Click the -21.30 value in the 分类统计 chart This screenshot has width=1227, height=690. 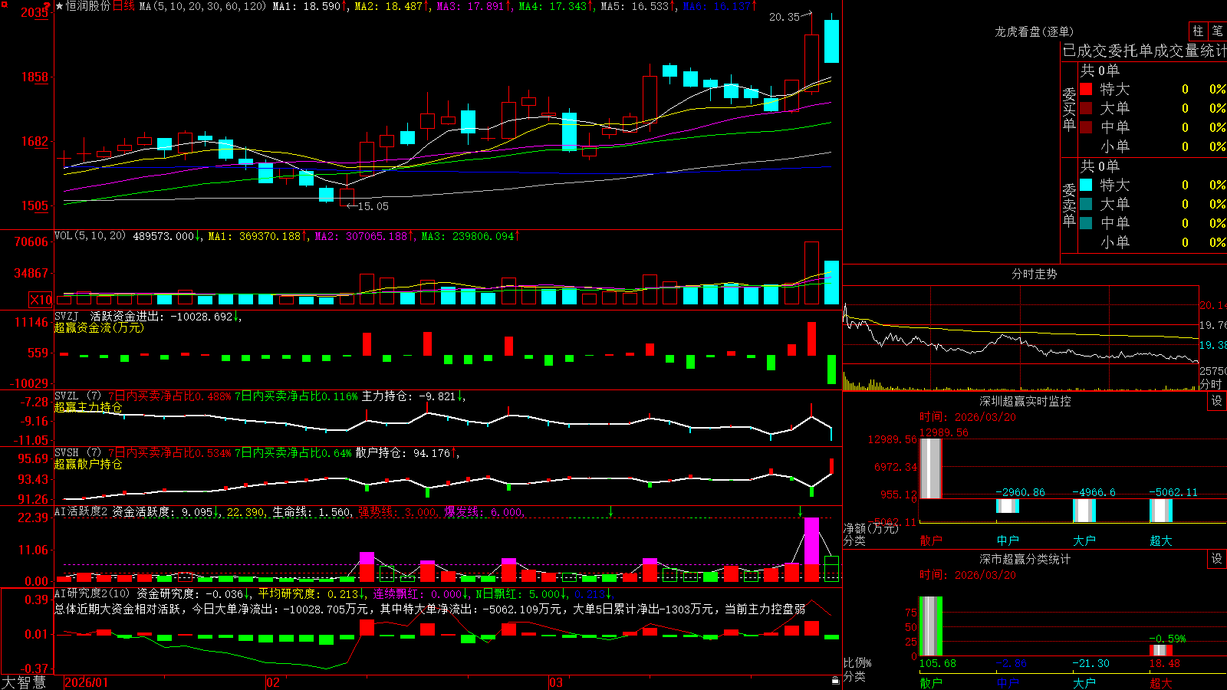click(x=1090, y=663)
